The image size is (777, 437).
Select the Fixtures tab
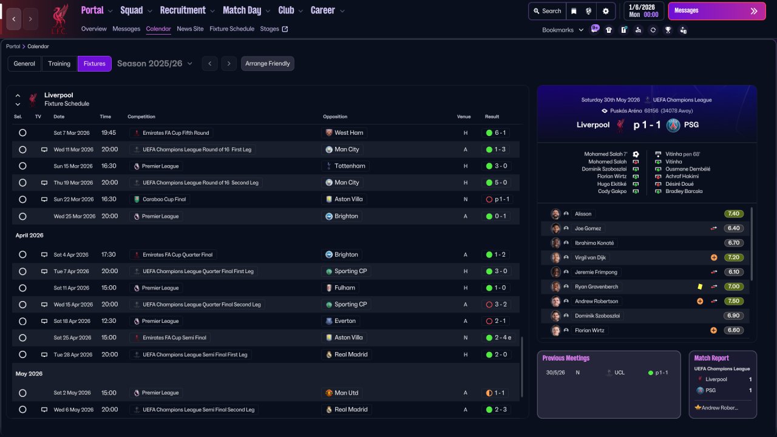click(95, 64)
